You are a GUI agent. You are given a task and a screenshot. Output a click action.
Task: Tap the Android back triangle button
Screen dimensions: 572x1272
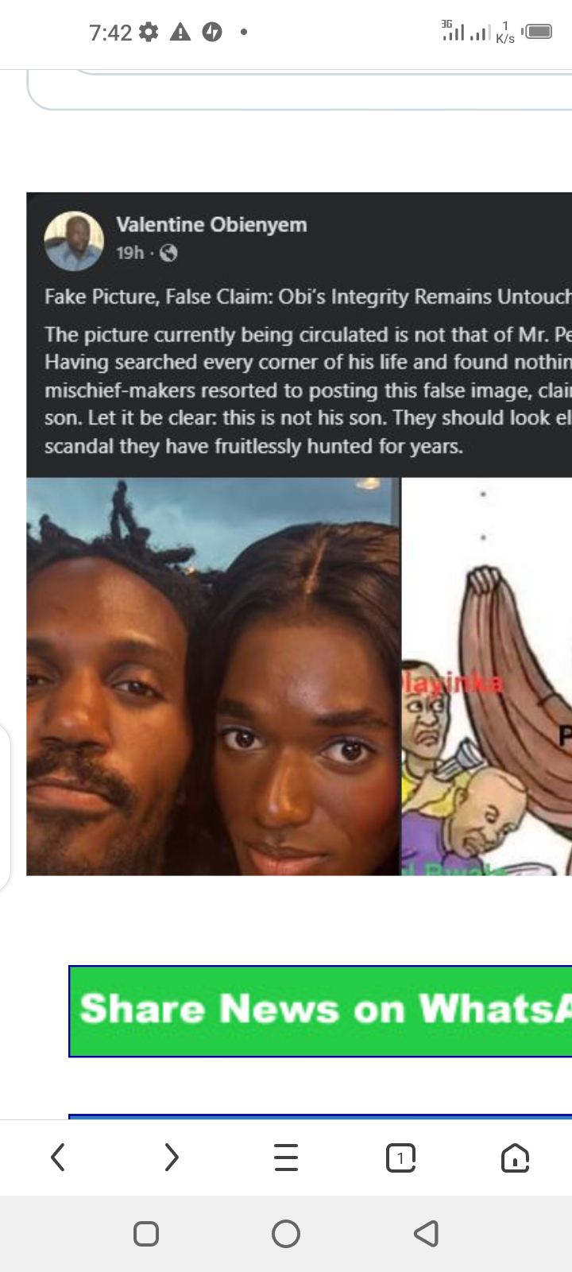[x=427, y=1234]
